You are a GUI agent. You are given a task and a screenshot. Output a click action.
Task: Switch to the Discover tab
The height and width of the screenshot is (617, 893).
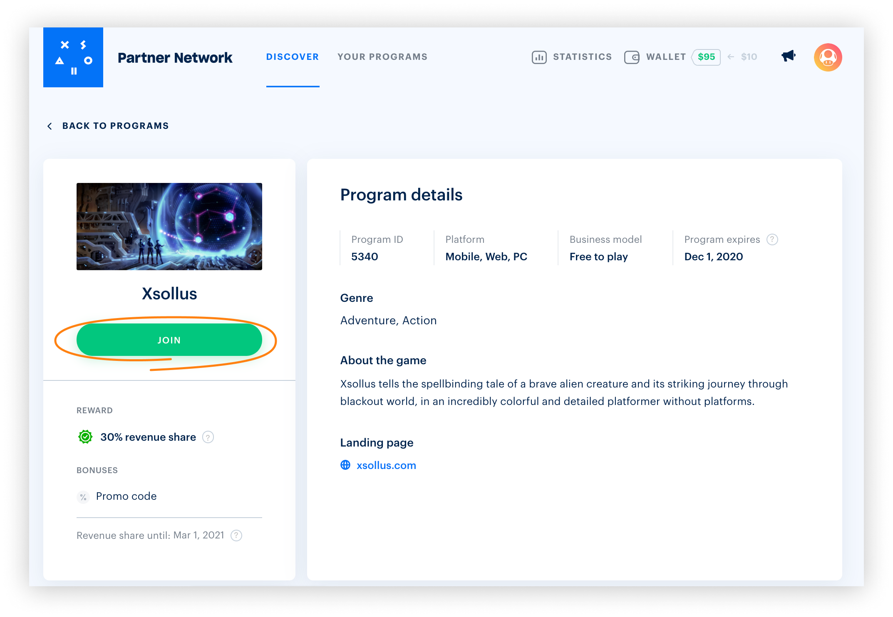(x=293, y=57)
